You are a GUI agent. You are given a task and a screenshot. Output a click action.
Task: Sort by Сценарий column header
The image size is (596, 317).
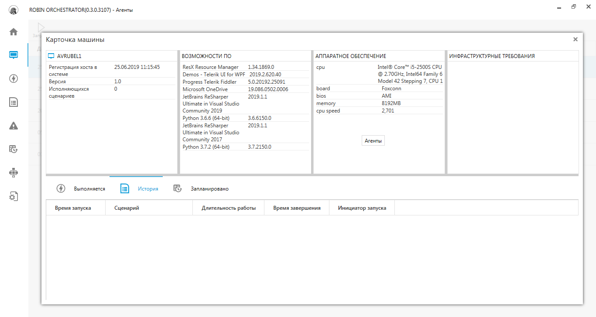click(x=149, y=208)
